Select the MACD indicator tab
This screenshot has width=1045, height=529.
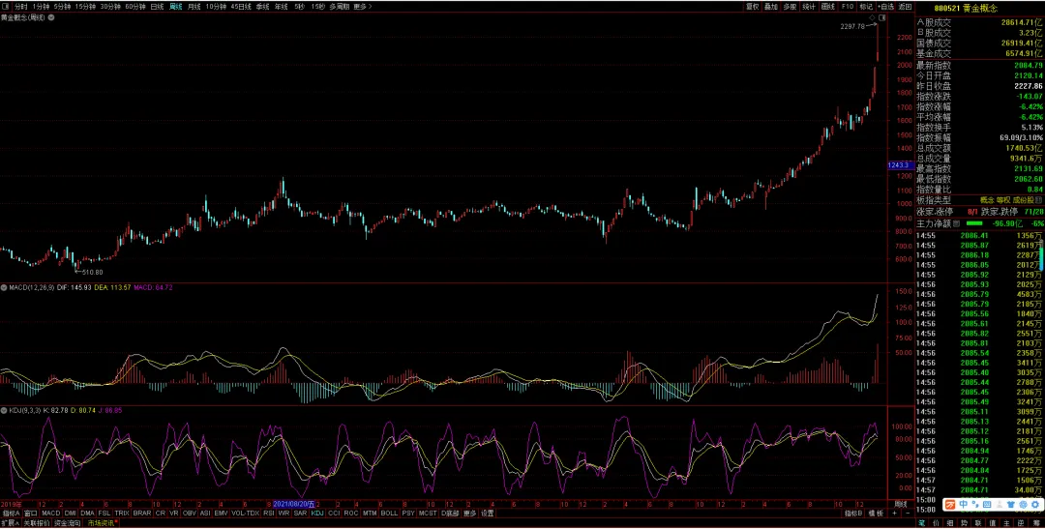pos(50,513)
